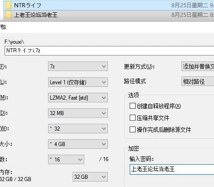Open the Level 1 (仅存储) compression level dropdown
This screenshot has width=214, height=187.
(x=78, y=82)
